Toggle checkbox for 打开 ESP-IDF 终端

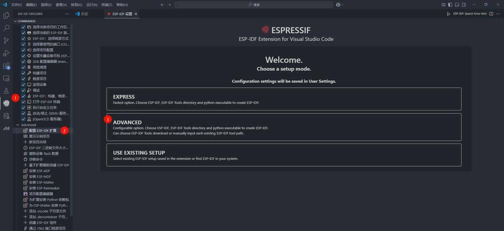click(24, 102)
